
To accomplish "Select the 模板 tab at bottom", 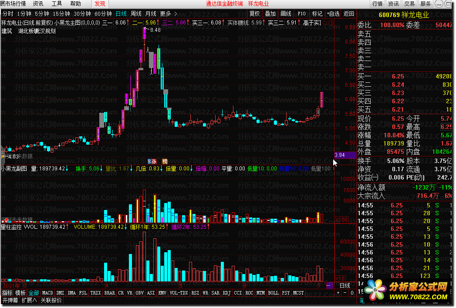I will tap(20, 293).
